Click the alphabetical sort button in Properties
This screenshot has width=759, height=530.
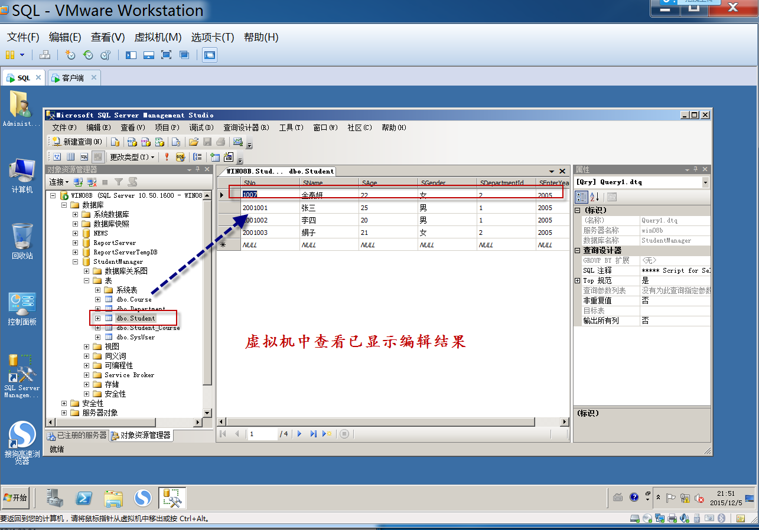pyautogui.click(x=595, y=197)
